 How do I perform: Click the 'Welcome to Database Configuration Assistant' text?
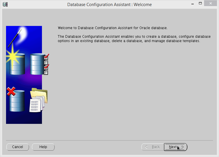pyautogui.click(x=112, y=28)
